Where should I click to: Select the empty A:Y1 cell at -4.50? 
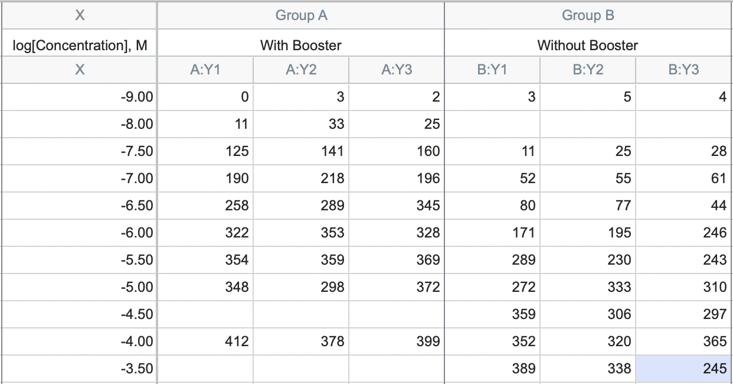click(205, 314)
